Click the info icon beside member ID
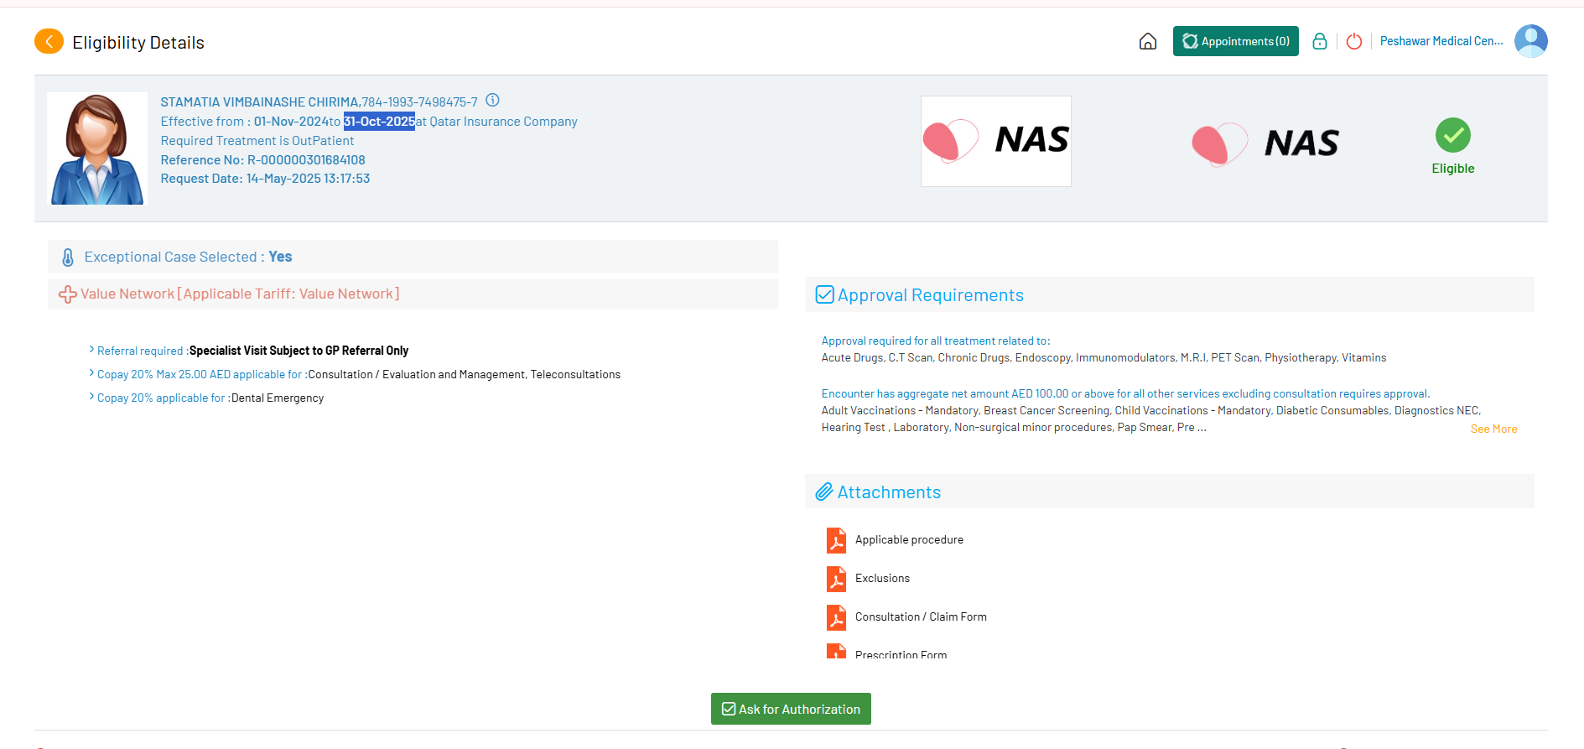The height and width of the screenshot is (749, 1584). pos(493,101)
